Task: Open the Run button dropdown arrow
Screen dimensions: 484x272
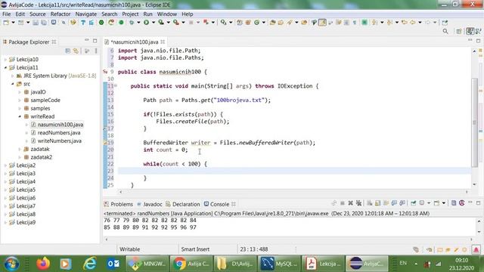Action: point(154,23)
